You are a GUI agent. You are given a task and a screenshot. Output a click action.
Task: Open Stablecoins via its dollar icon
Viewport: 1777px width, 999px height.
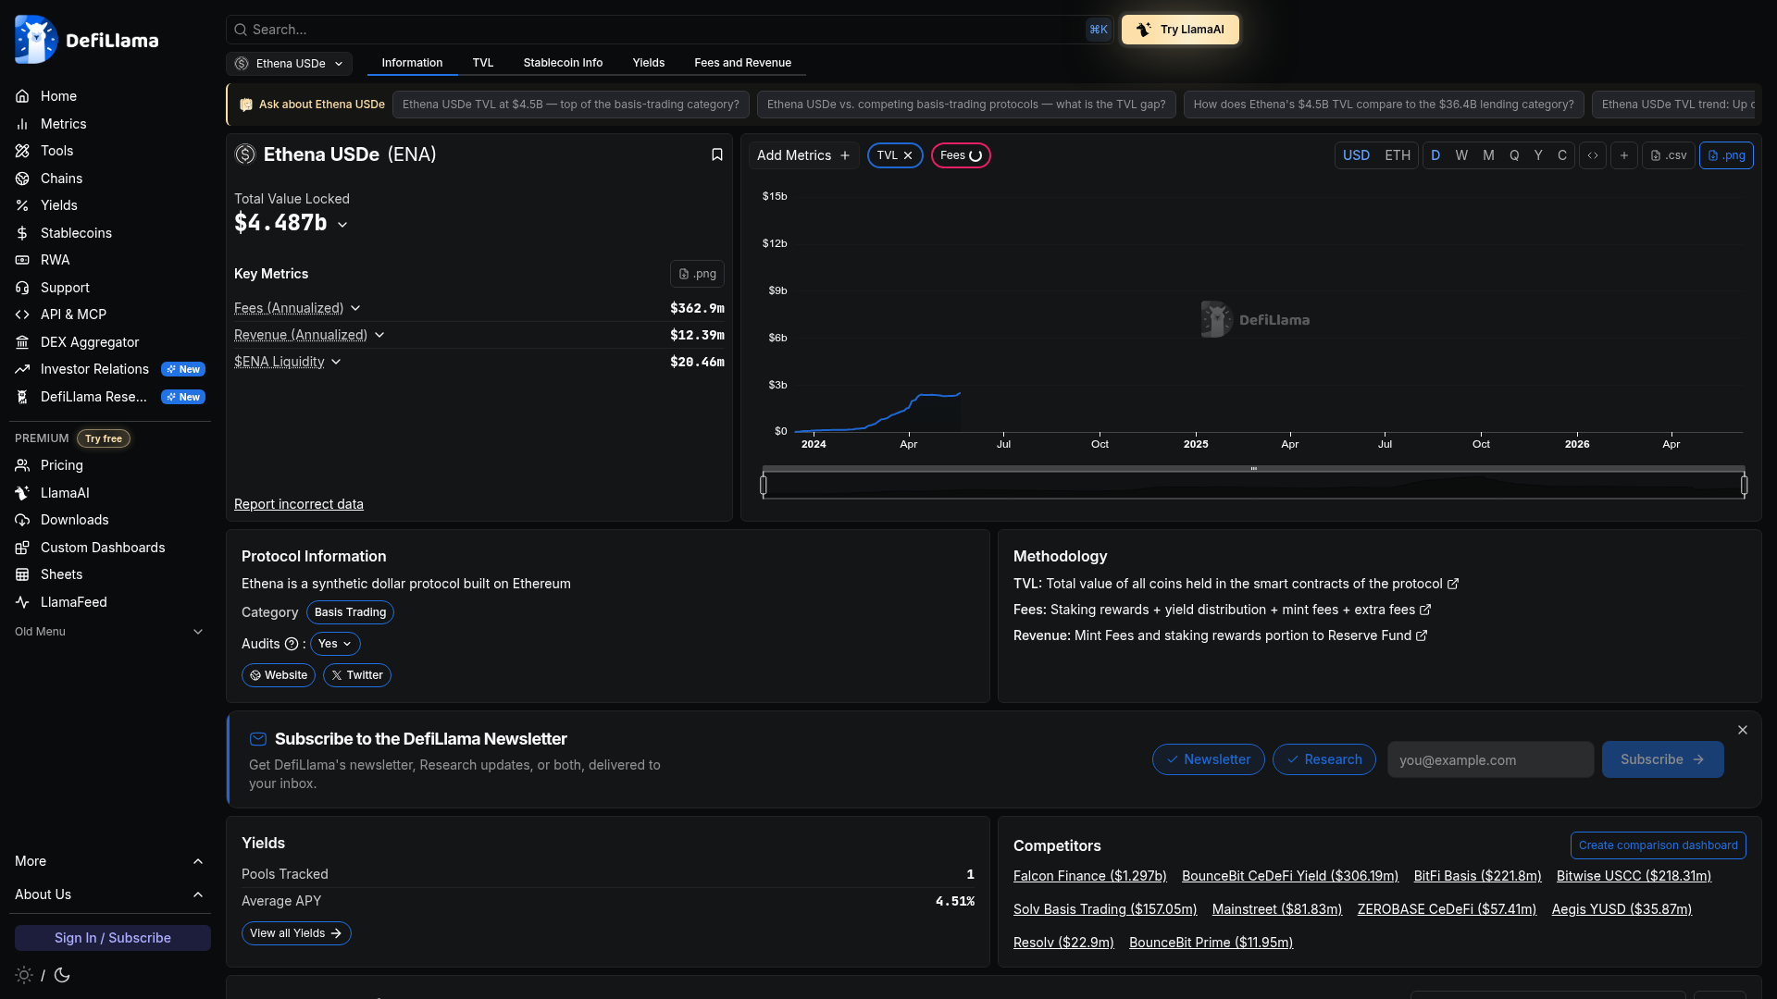[22, 233]
